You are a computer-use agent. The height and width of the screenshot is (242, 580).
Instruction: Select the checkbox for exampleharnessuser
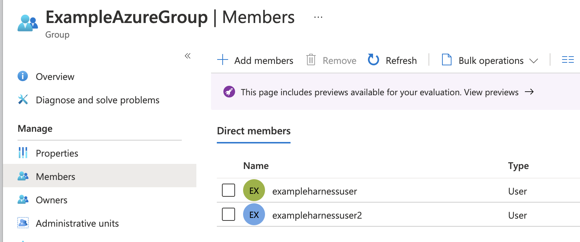[228, 190]
